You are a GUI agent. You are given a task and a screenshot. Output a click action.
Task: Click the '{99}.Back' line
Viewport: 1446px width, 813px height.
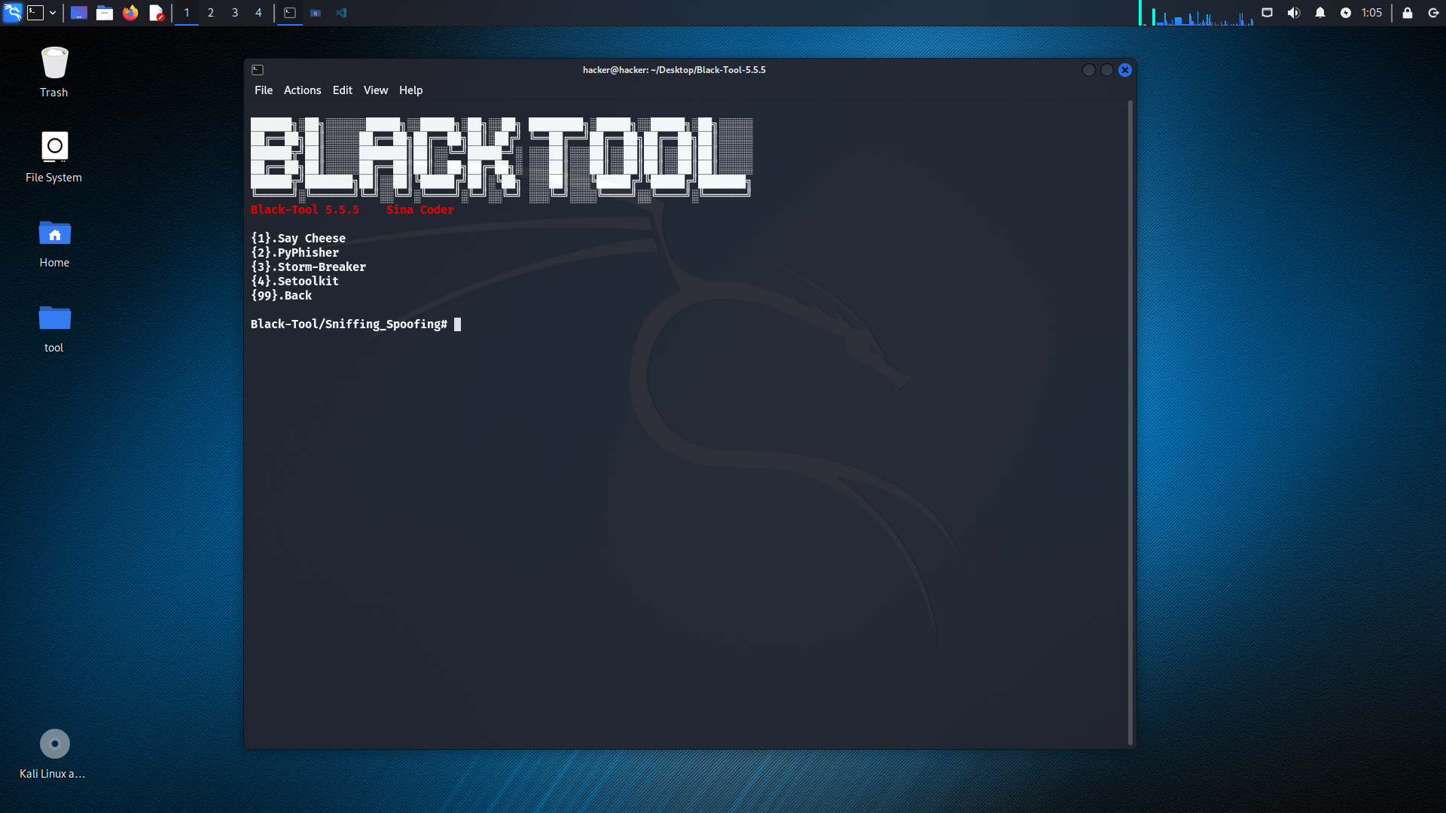282,296
